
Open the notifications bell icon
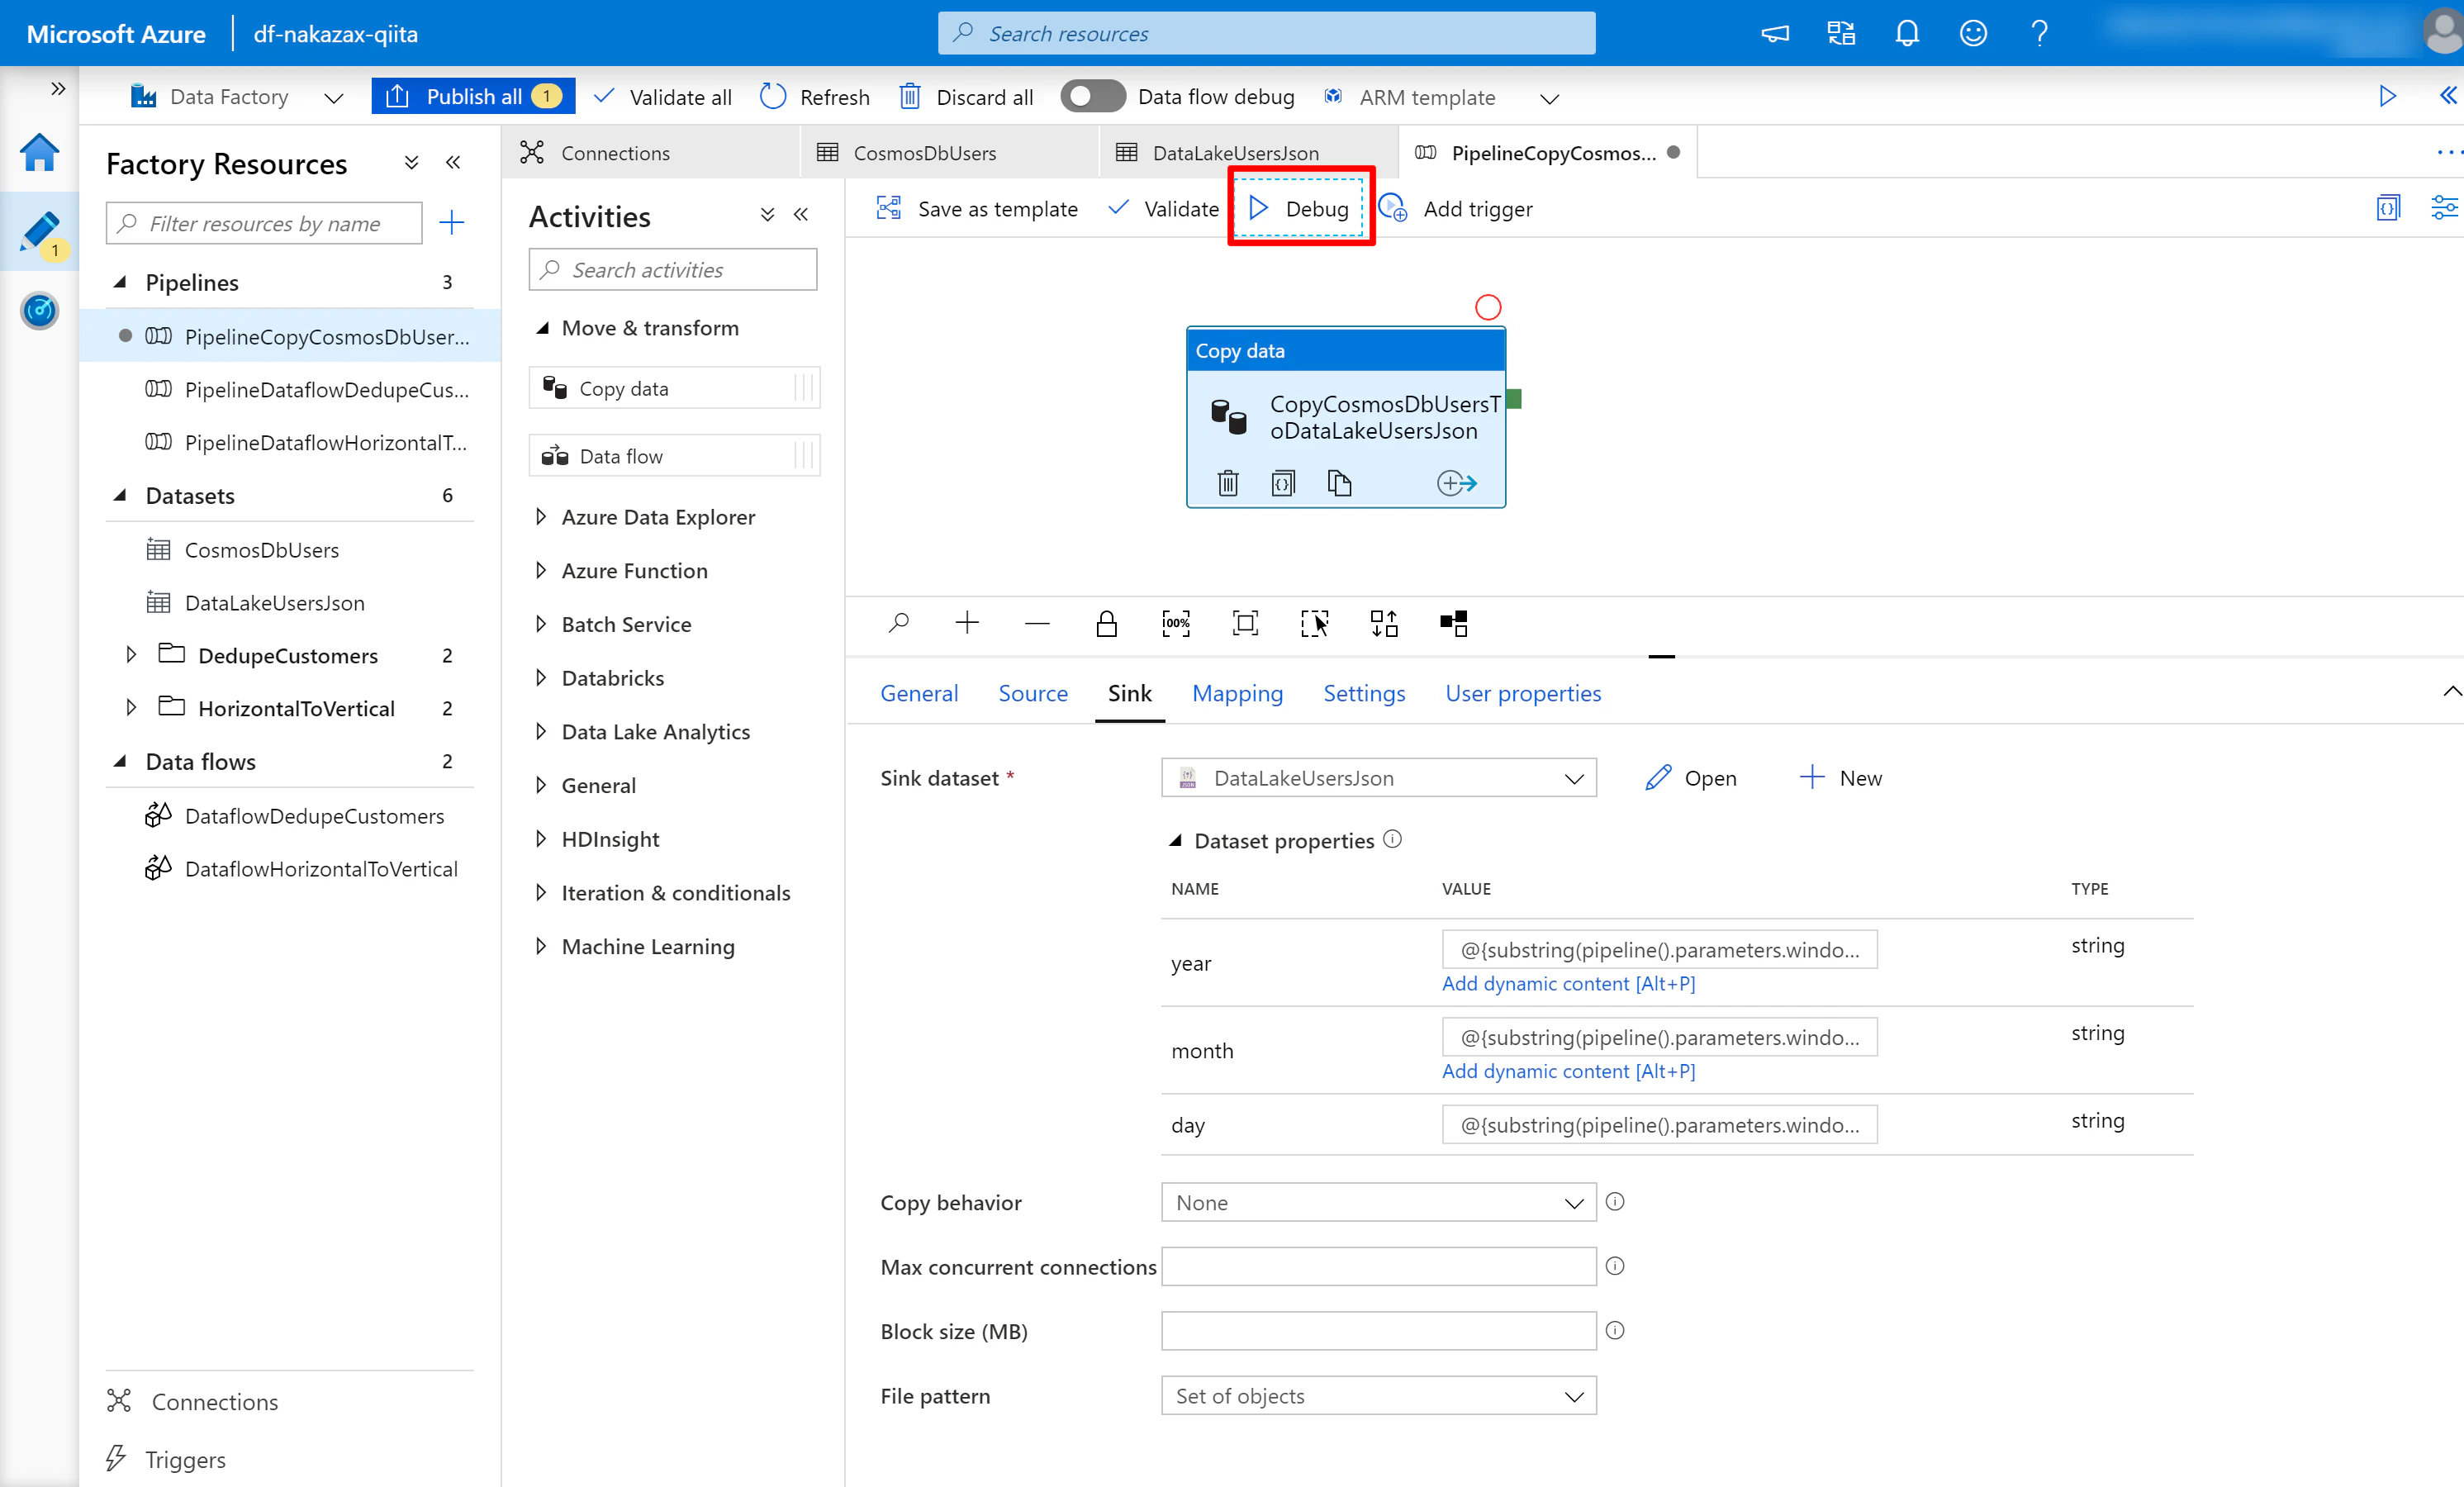click(x=1907, y=33)
